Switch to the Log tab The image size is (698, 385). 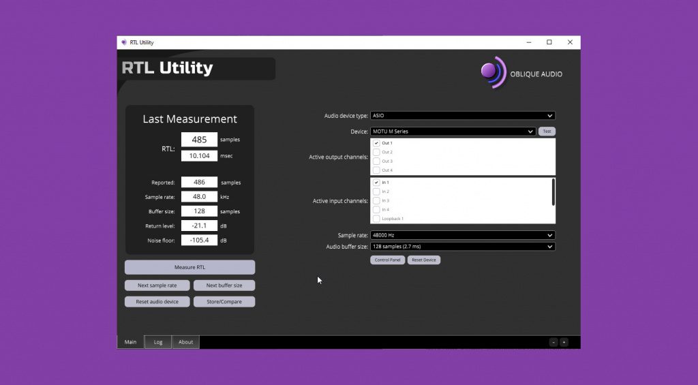tap(158, 342)
